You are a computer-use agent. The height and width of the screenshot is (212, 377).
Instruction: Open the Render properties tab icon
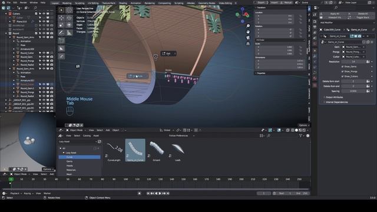[315, 22]
